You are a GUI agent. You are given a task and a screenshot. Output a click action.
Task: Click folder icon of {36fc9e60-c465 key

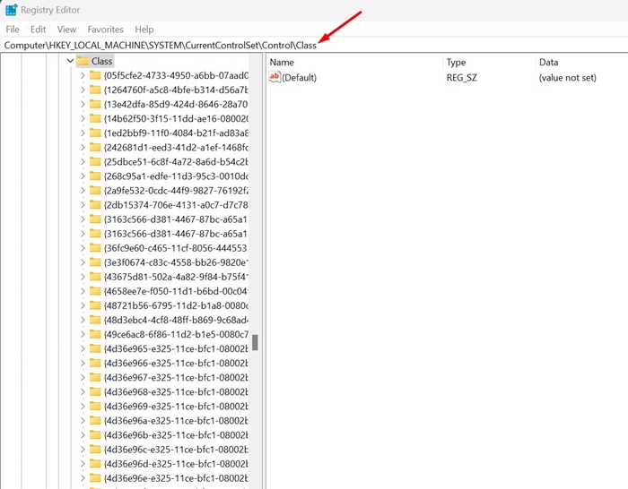pos(95,248)
